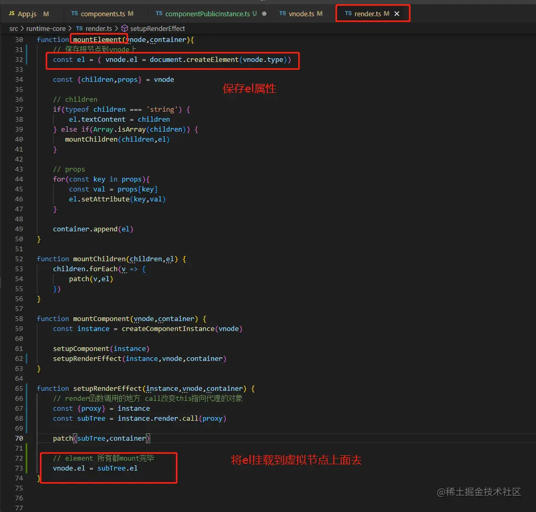Image resolution: width=536 pixels, height=512 pixels.
Task: Click 'Array.isArray(children)' condition
Action: click(140, 130)
